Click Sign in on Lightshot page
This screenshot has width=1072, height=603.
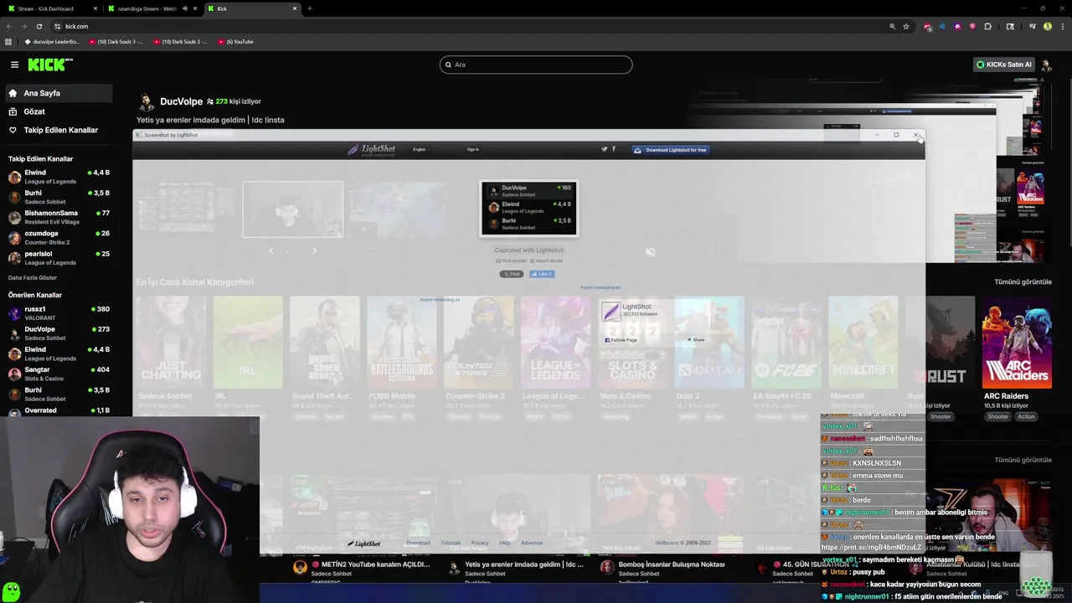point(473,150)
